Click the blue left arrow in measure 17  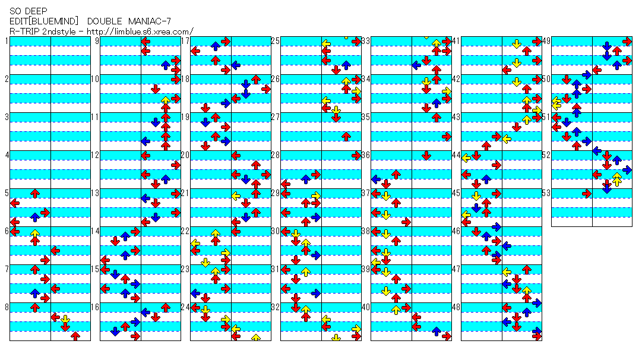click(235, 65)
